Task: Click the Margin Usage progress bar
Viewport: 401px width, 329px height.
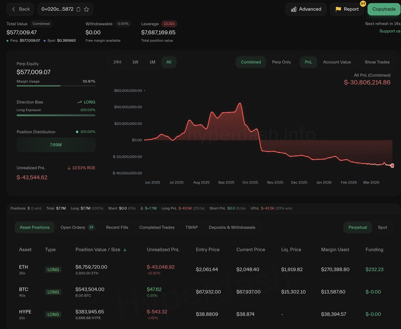Action: pyautogui.click(x=56, y=86)
